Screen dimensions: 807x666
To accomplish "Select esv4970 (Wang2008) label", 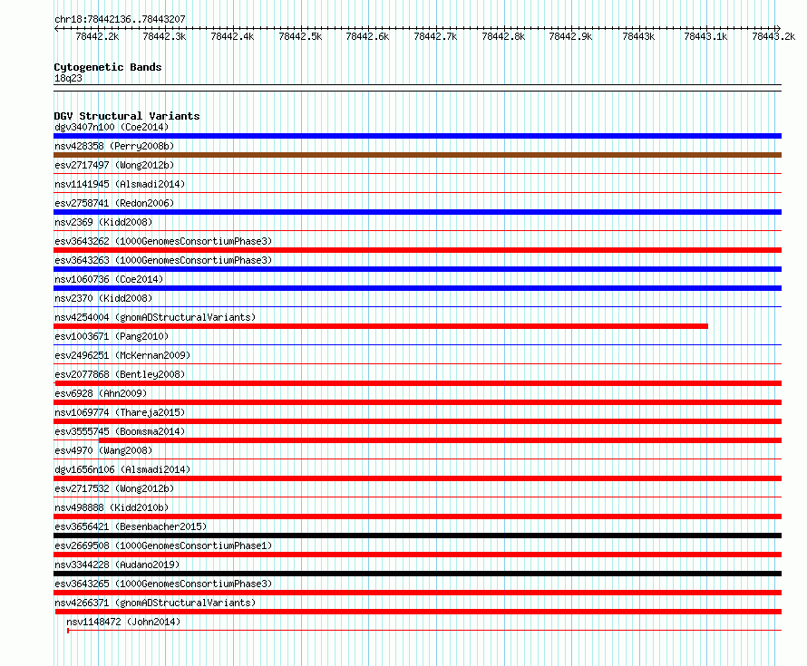I will (x=103, y=450).
